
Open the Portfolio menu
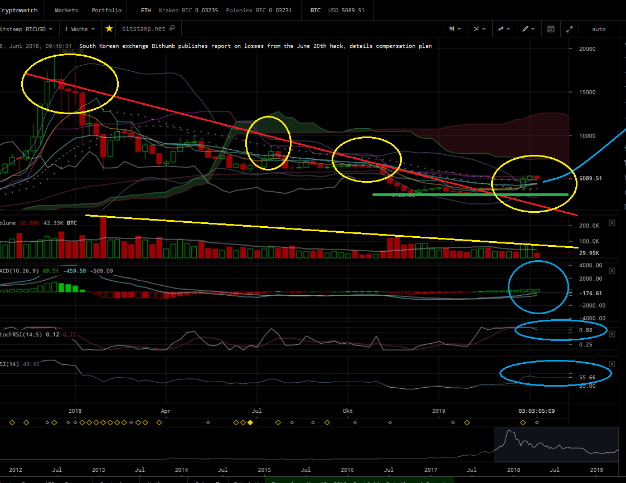pyautogui.click(x=106, y=11)
